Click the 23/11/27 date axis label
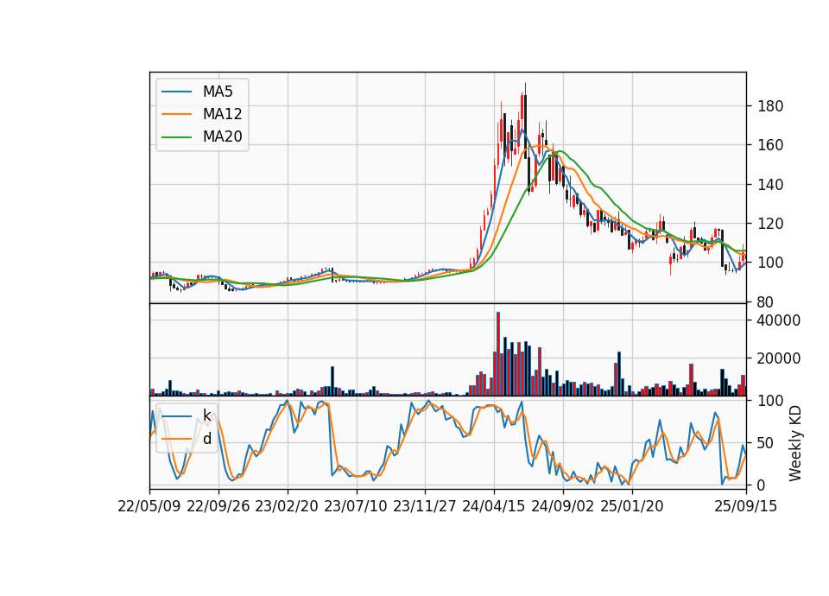Image resolution: width=829 pixels, height=596 pixels. (425, 506)
